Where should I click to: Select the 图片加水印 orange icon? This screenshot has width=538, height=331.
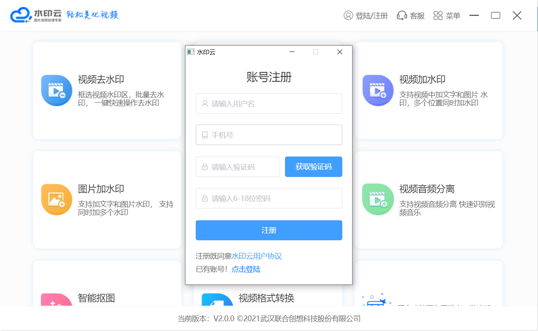pos(57,199)
